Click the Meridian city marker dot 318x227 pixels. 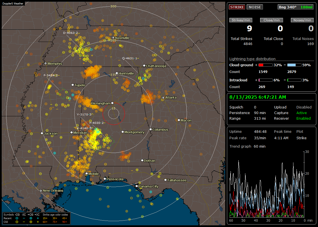point(71,133)
